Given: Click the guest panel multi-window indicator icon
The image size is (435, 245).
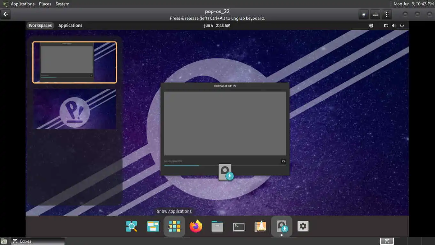Looking at the screenshot, I should [x=371, y=26].
